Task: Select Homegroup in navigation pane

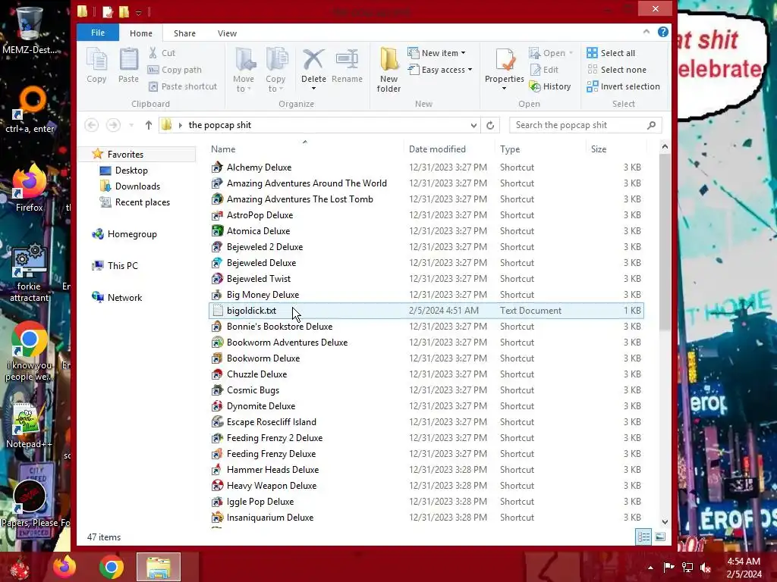Action: click(132, 234)
